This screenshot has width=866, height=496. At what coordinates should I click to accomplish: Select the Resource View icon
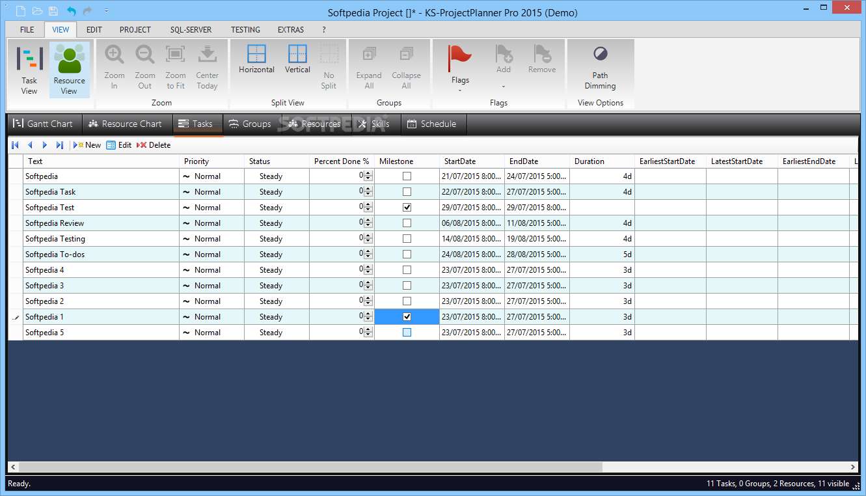click(69, 70)
